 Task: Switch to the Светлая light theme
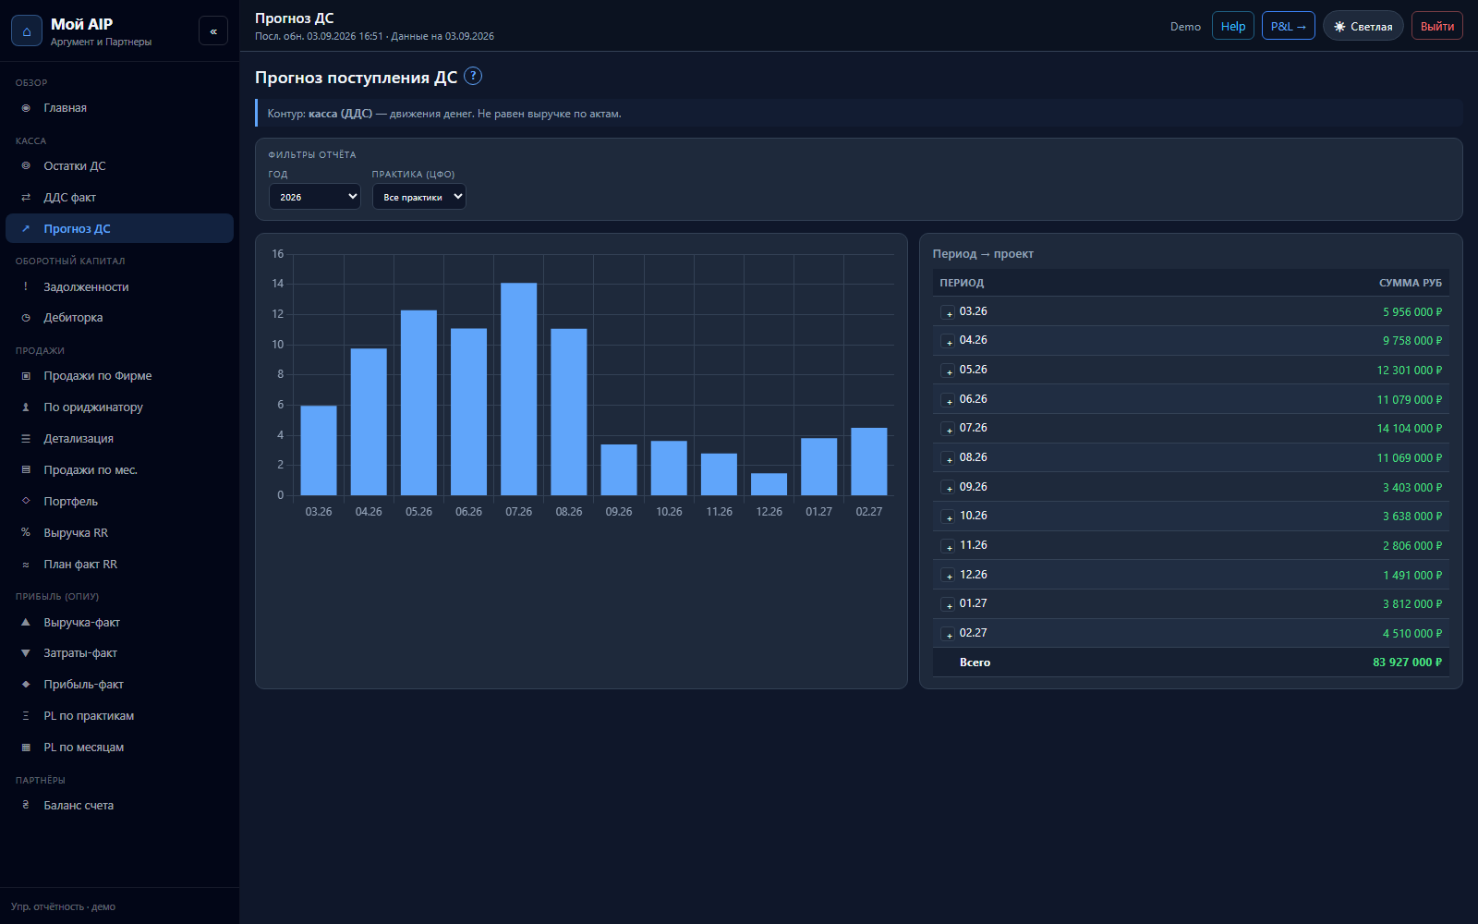point(1363,26)
